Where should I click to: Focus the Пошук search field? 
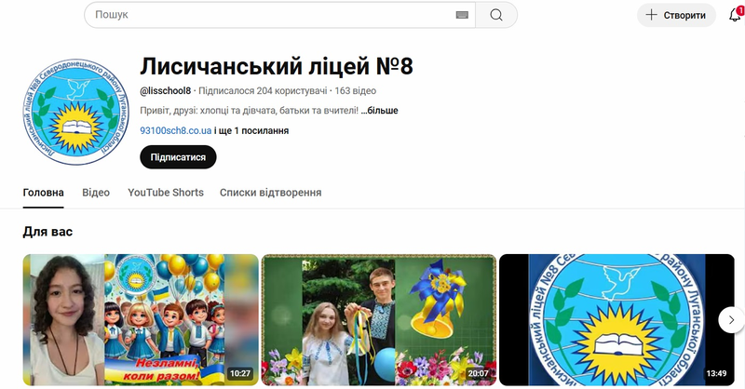tap(270, 15)
